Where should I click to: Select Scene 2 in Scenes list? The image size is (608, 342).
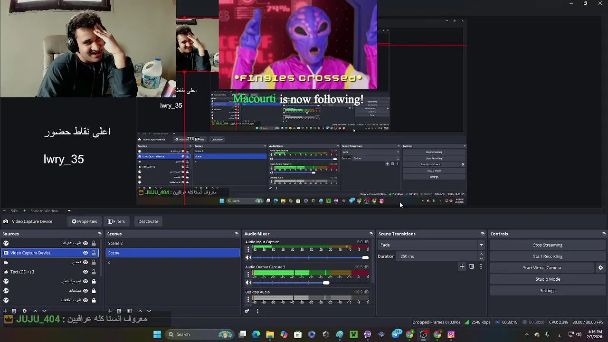[172, 243]
